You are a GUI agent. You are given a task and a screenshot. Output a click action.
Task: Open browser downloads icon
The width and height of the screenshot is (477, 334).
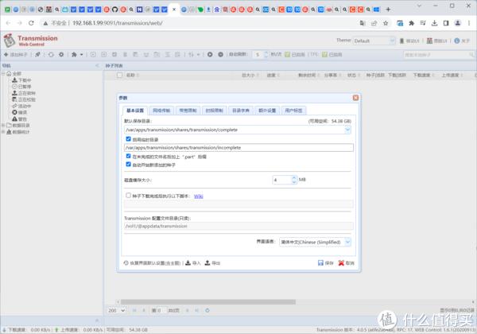click(x=434, y=23)
